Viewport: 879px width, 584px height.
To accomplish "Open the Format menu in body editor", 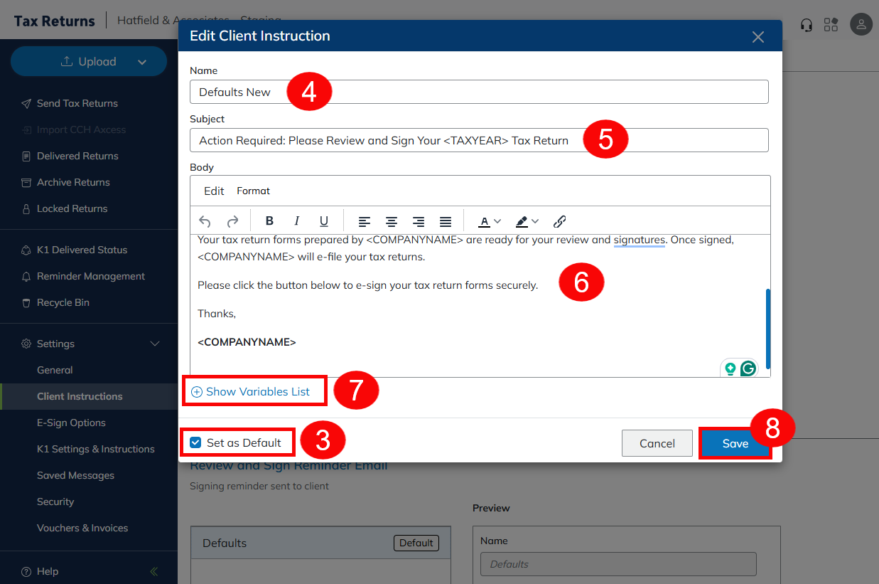I will pyautogui.click(x=253, y=191).
